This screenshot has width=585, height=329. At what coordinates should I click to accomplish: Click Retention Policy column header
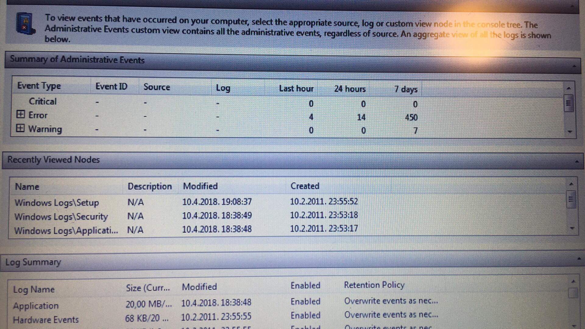tap(374, 285)
